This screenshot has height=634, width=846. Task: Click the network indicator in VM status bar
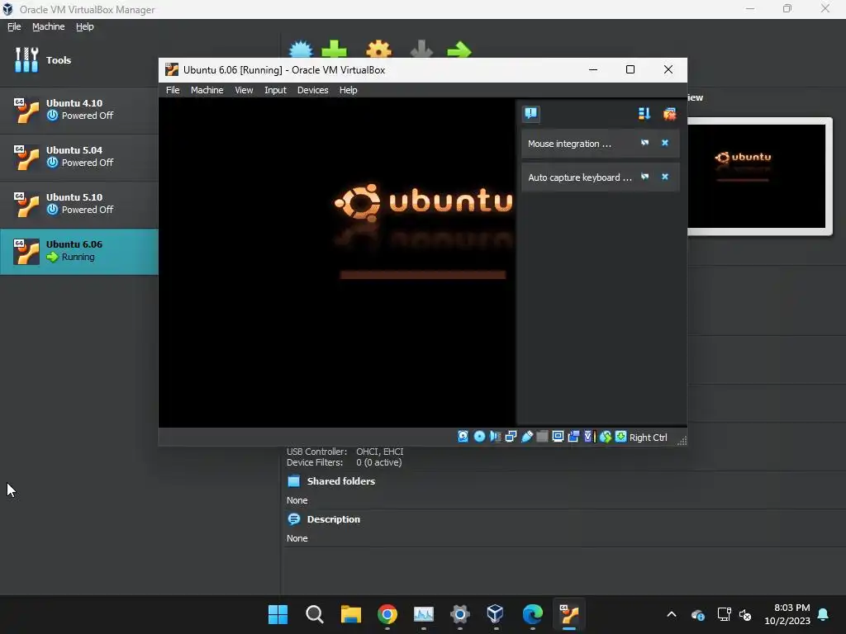(x=511, y=437)
